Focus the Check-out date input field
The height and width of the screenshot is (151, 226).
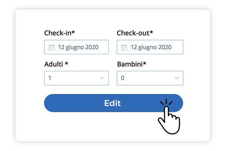(150, 47)
